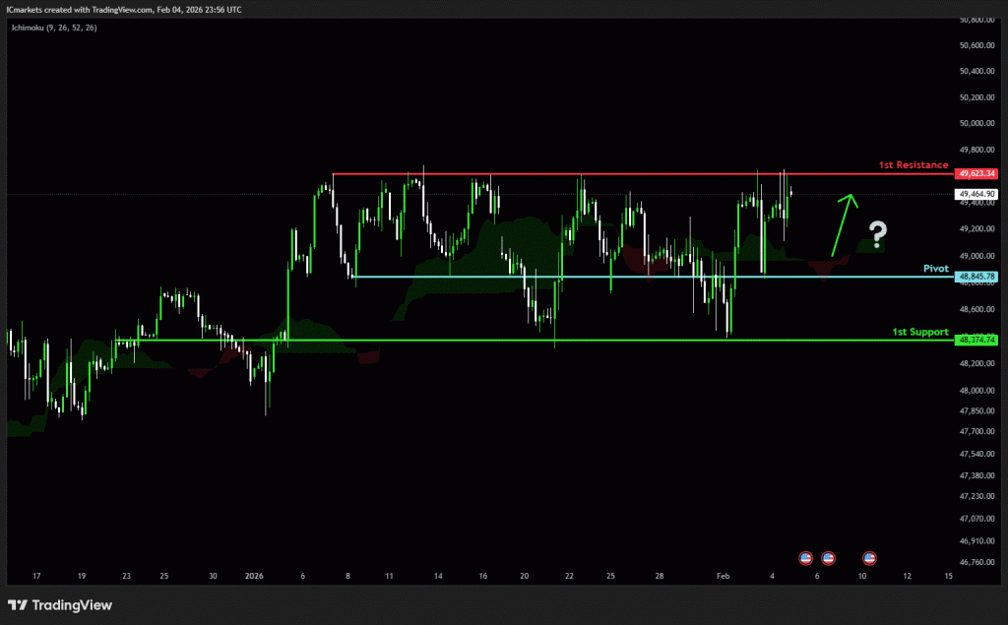The width and height of the screenshot is (1008, 625).
Task: Select the current price tag 49,464.90
Action: 976,195
